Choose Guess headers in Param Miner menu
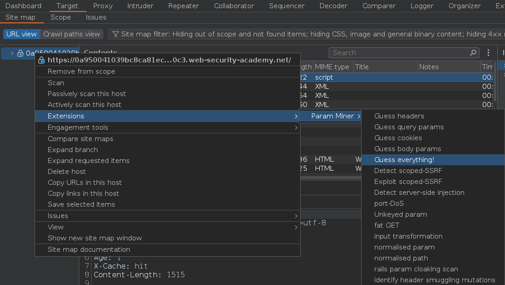 pyautogui.click(x=399, y=116)
